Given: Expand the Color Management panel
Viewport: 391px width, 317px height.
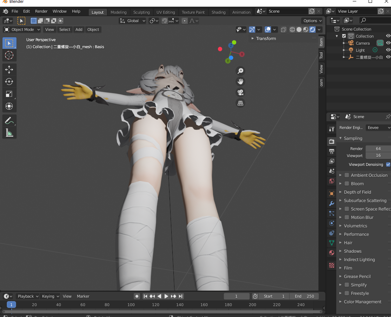Looking at the screenshot, I should coord(362,302).
